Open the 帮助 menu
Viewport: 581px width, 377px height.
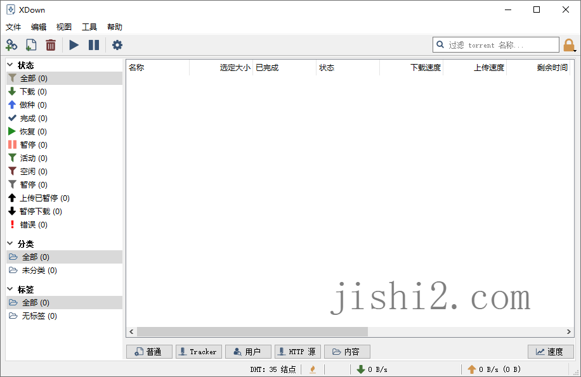115,27
